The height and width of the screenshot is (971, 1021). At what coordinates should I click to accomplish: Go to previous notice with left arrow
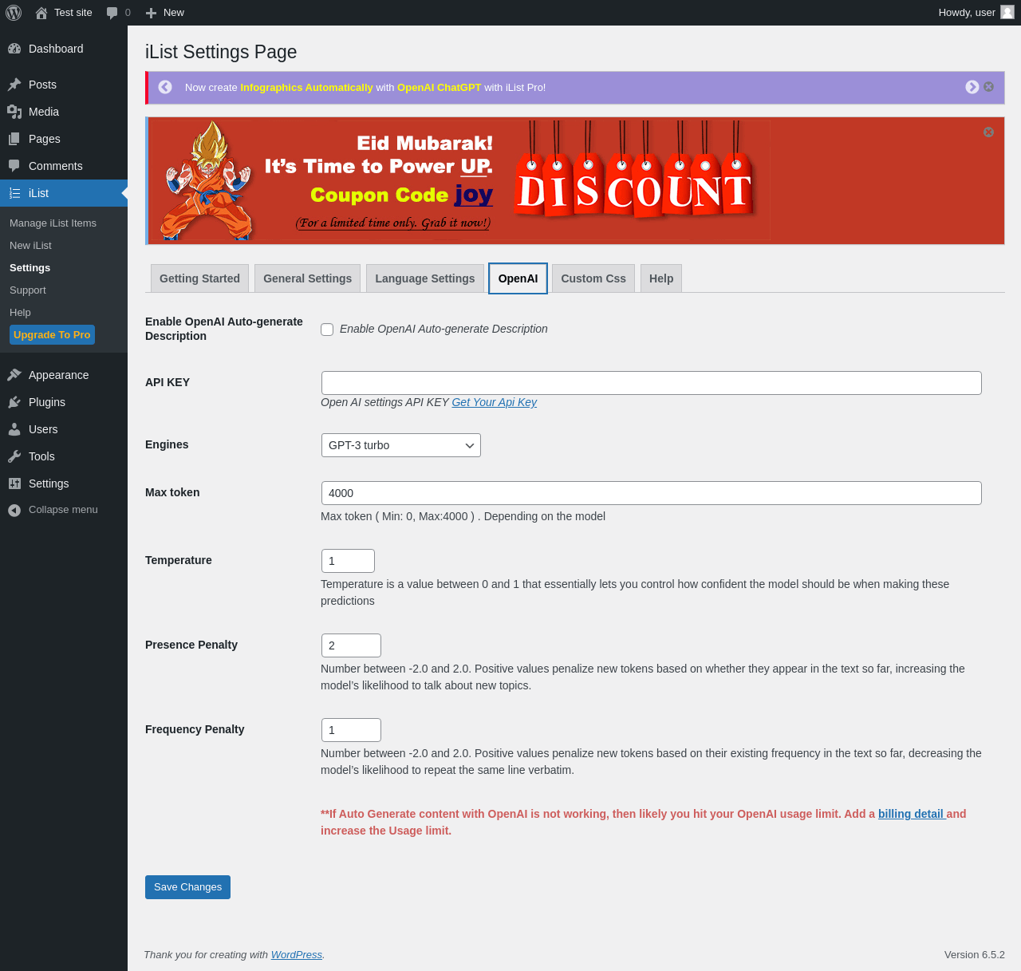click(165, 87)
